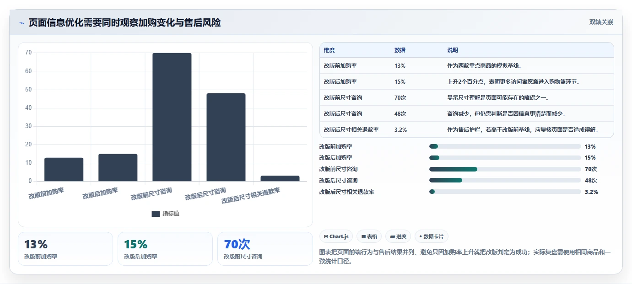The width and height of the screenshot is (632, 284).
Task: Click the icon beside the page title
Action: coord(22,23)
